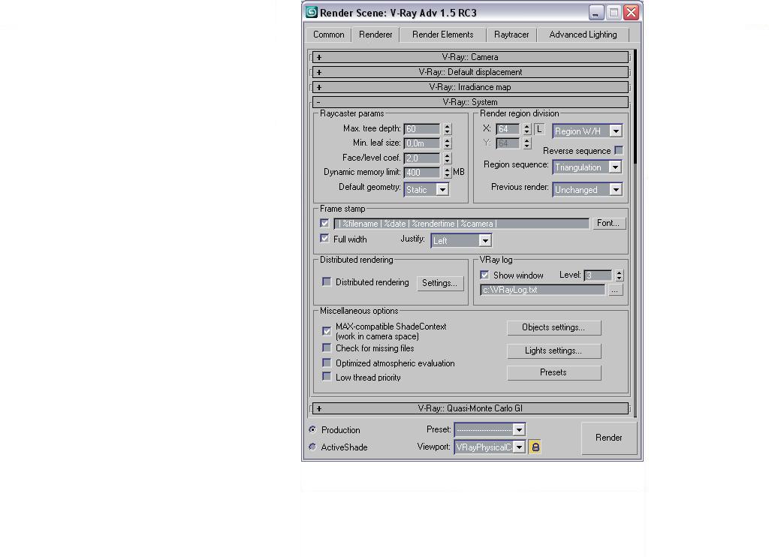769x557 pixels.
Task: Select the ActiveShade radio button
Action: click(312, 447)
